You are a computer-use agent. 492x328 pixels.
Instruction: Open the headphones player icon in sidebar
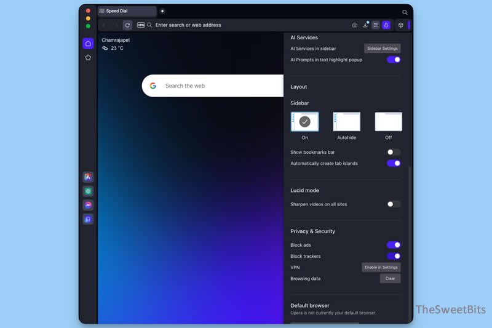click(88, 219)
